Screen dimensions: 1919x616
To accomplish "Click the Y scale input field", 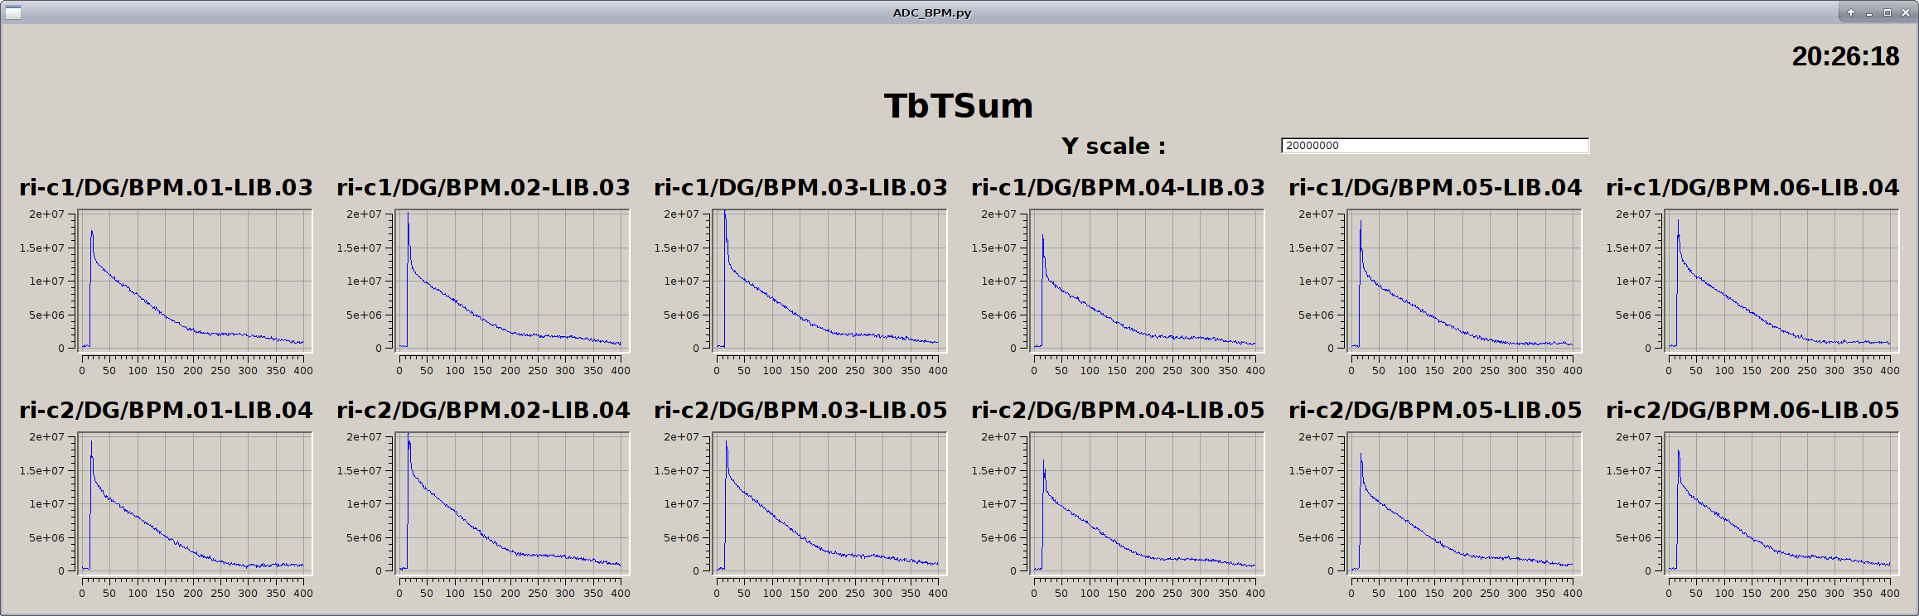I will (1434, 146).
